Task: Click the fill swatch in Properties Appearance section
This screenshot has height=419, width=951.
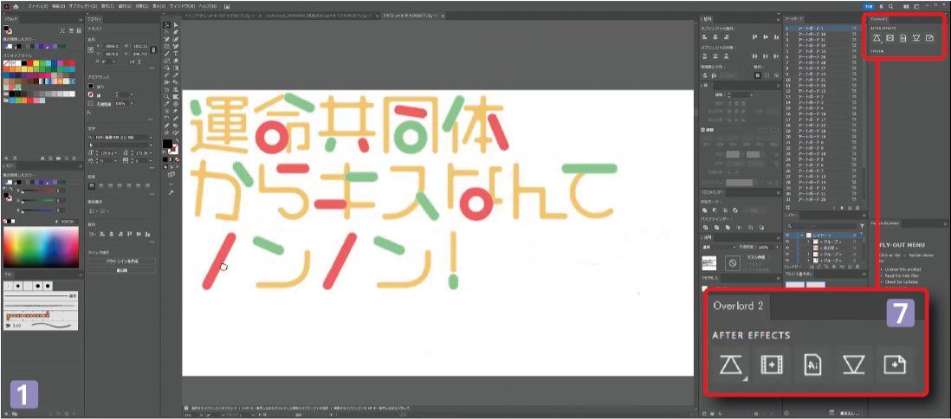Action: pos(91,86)
